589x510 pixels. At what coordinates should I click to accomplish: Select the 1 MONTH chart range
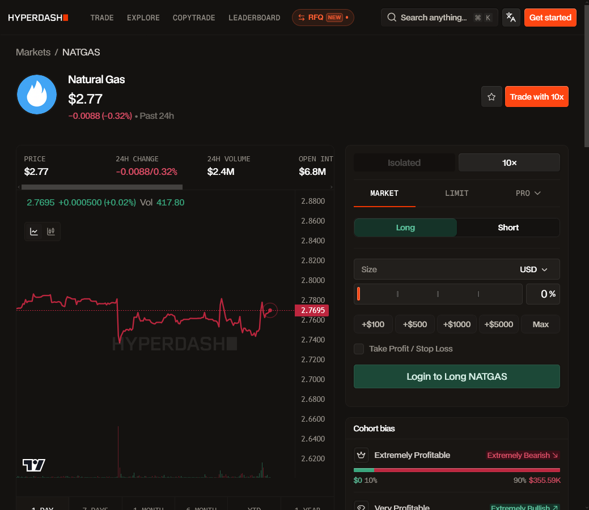(149, 505)
